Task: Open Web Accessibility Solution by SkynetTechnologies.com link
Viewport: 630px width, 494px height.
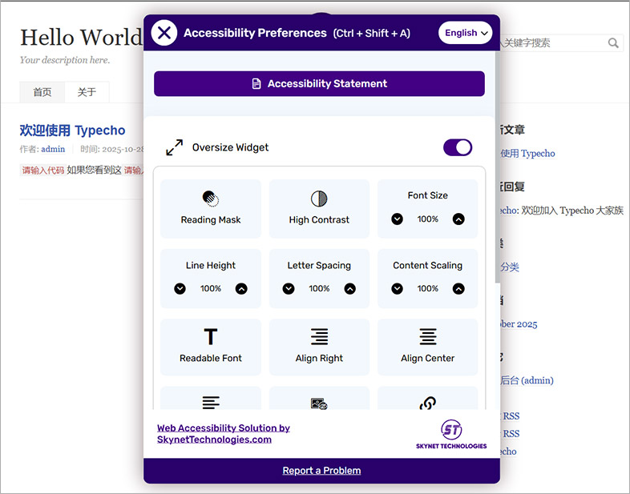Action: [x=224, y=434]
